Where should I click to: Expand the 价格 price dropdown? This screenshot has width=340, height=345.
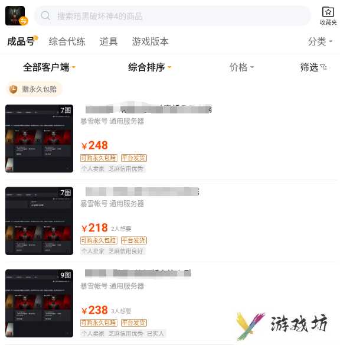click(x=241, y=67)
